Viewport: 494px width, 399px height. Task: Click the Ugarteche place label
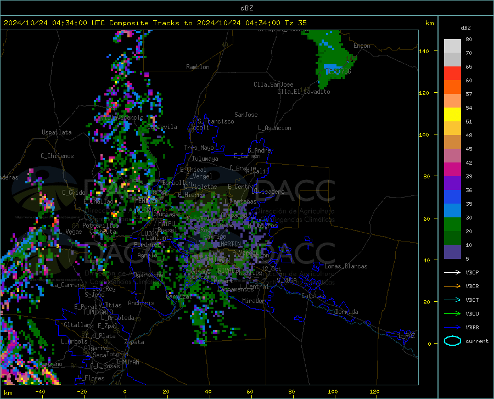148,275
